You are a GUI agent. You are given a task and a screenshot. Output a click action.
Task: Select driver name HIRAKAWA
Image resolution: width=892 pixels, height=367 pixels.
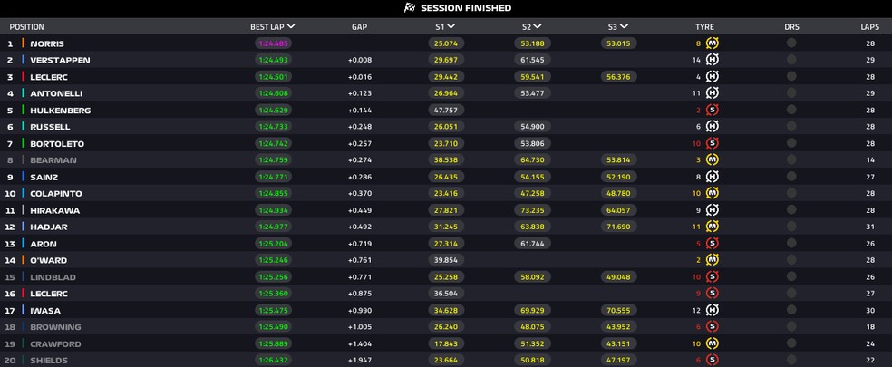55,210
